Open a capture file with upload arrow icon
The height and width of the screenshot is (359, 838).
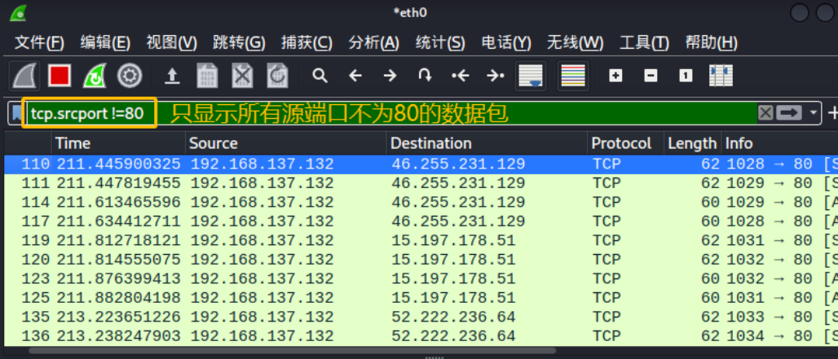tap(171, 76)
